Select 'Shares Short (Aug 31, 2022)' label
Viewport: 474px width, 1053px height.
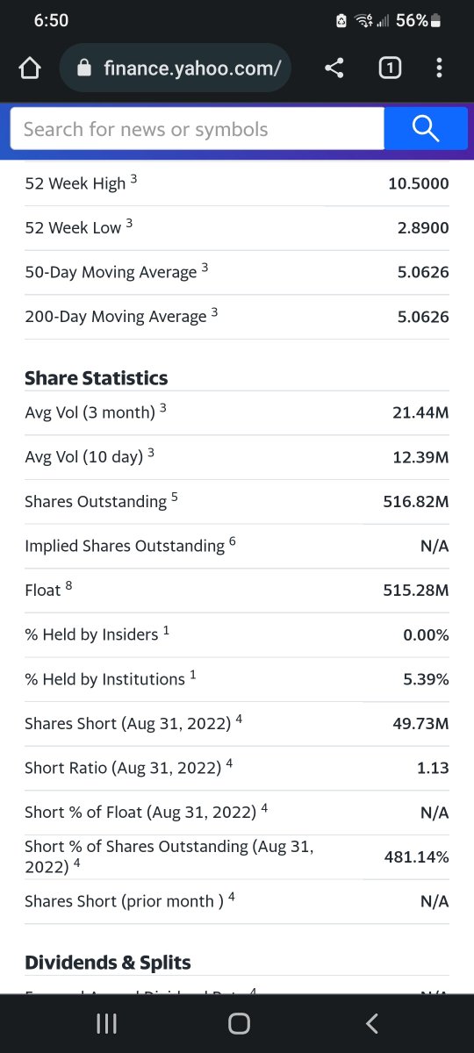128,724
